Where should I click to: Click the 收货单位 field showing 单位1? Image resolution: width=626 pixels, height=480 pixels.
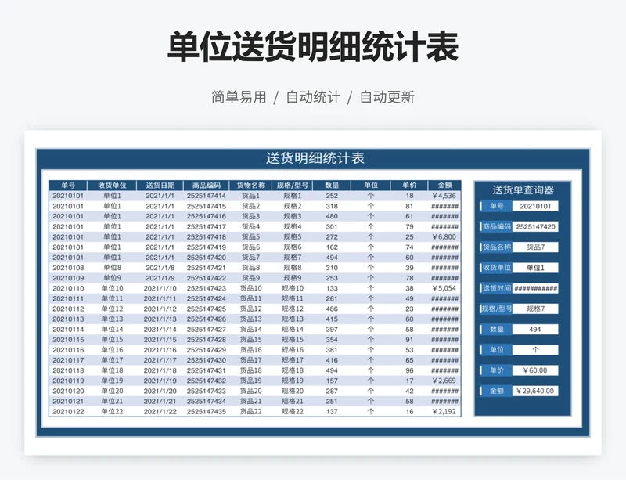coord(535,268)
